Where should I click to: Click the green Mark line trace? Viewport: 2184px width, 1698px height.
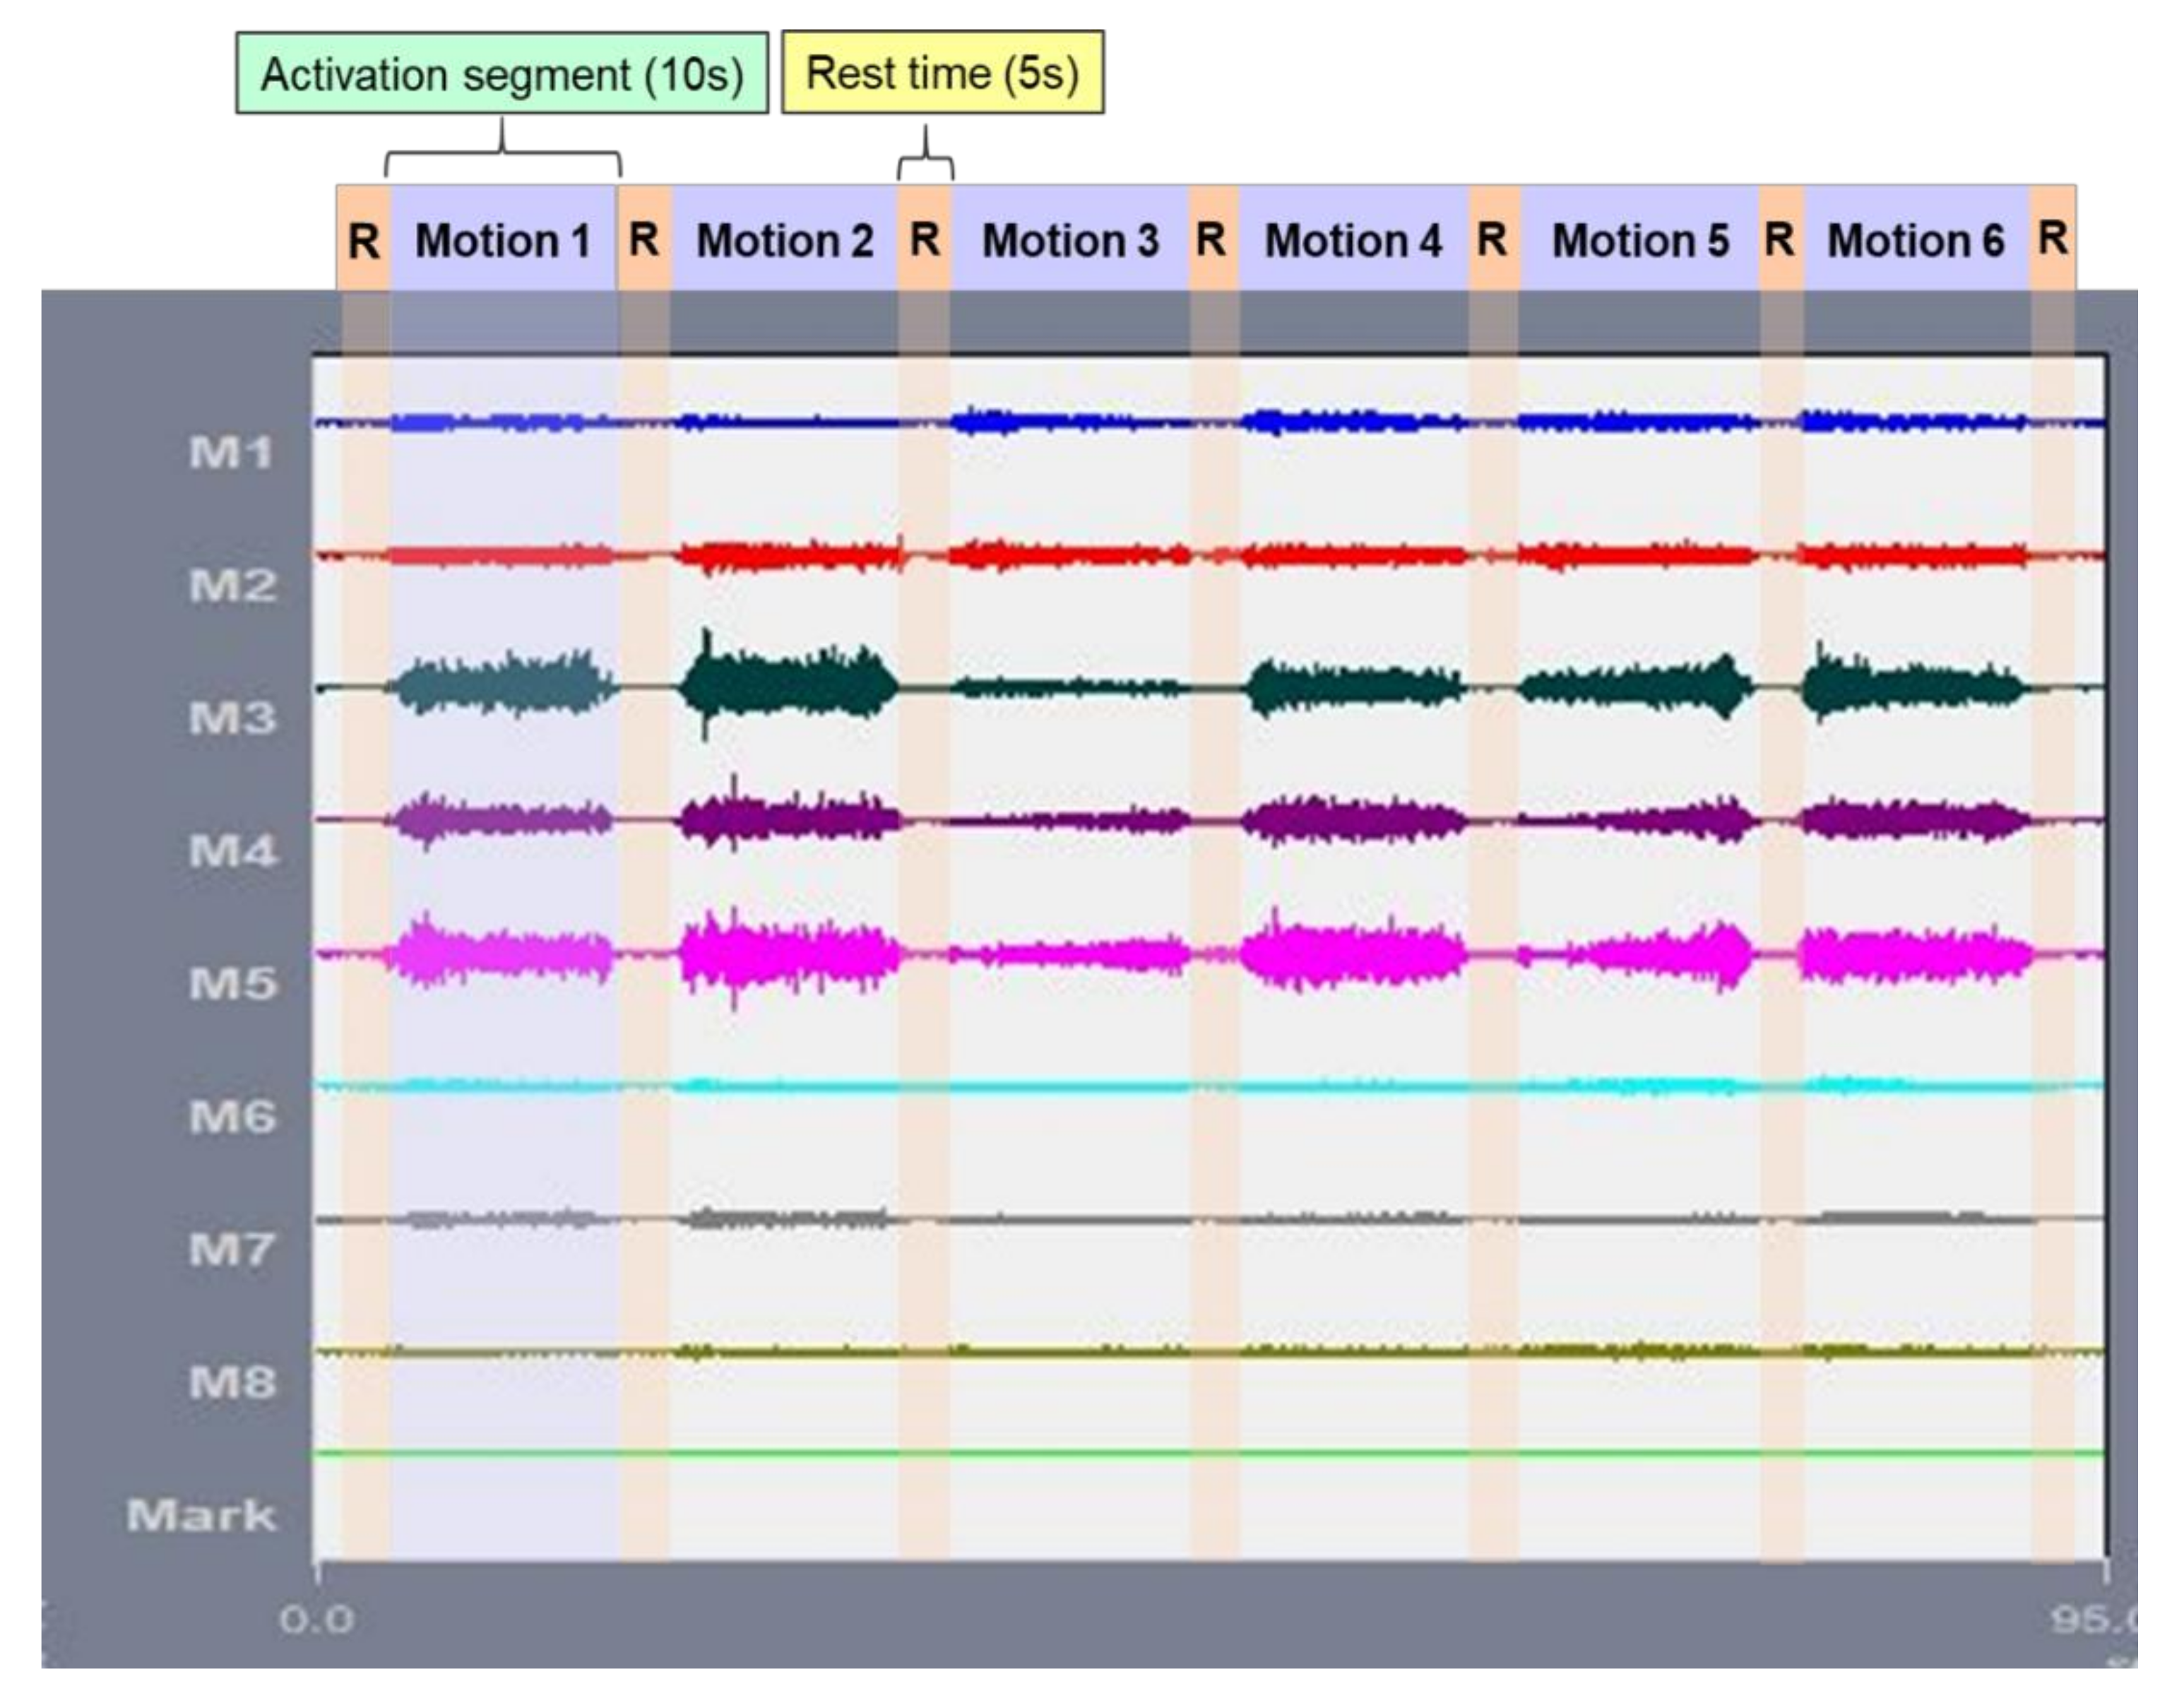pyautogui.click(x=1200, y=1453)
